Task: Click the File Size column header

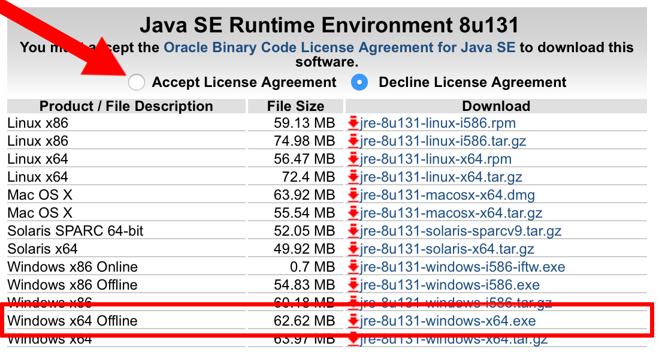Action: pyautogui.click(x=295, y=106)
